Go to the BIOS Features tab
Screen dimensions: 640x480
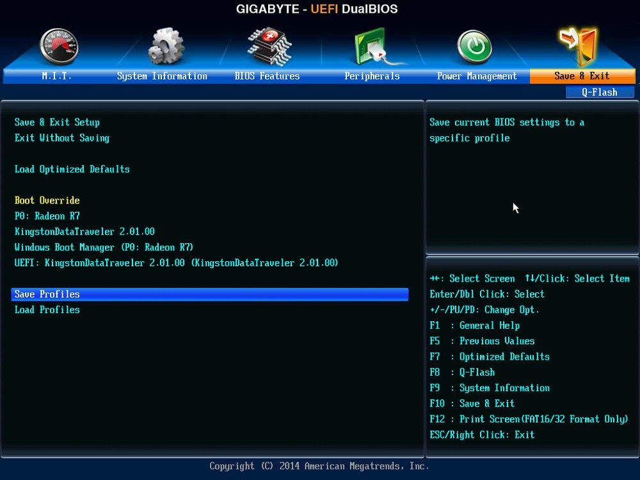click(267, 76)
